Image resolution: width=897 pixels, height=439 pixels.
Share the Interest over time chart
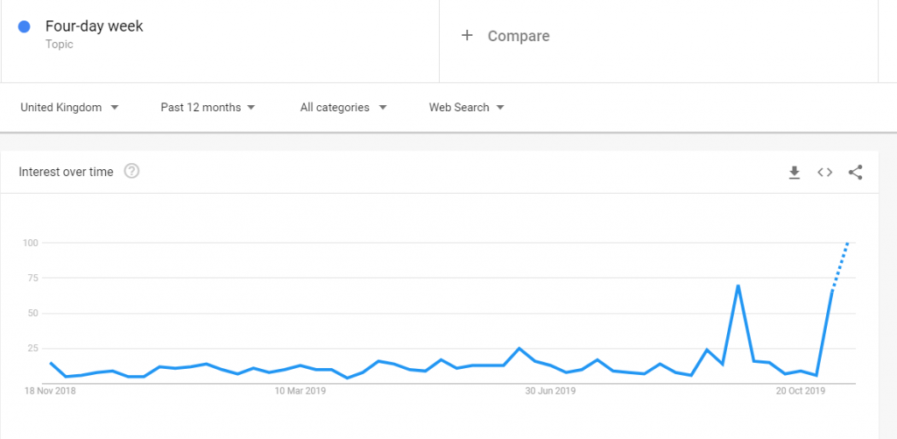point(855,173)
